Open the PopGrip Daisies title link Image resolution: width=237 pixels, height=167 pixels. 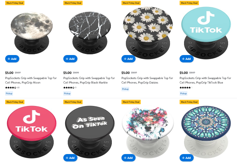[x=147, y=80]
